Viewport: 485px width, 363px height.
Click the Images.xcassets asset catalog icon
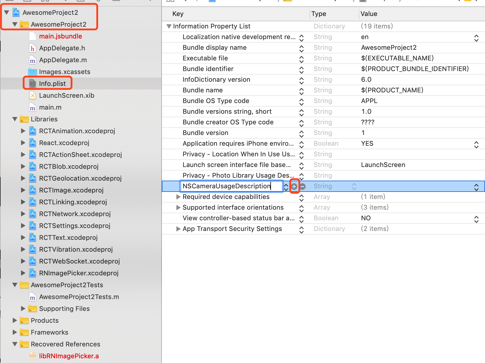(33, 72)
